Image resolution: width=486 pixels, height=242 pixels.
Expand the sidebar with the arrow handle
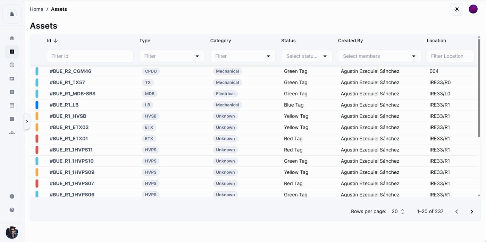tap(27, 121)
